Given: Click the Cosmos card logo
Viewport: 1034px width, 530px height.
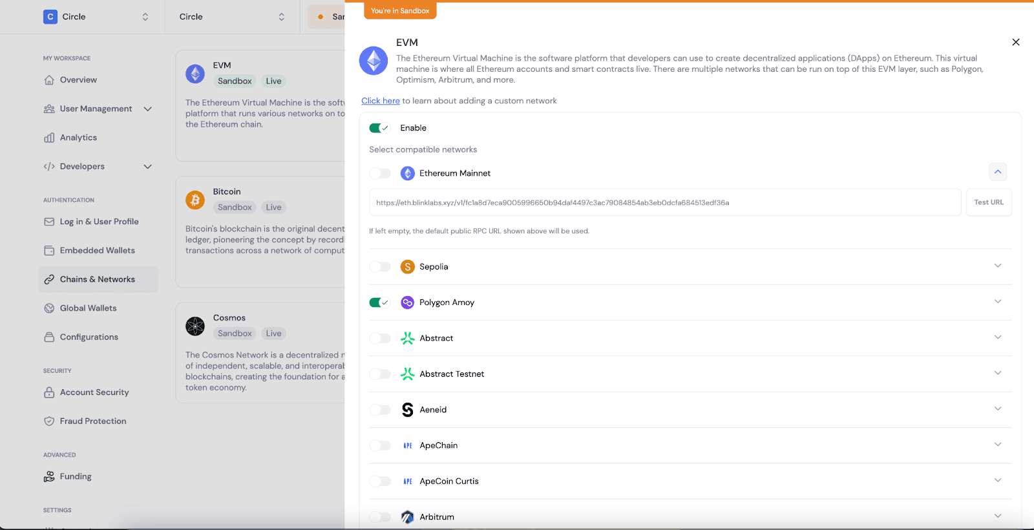Looking at the screenshot, I should click(x=195, y=326).
